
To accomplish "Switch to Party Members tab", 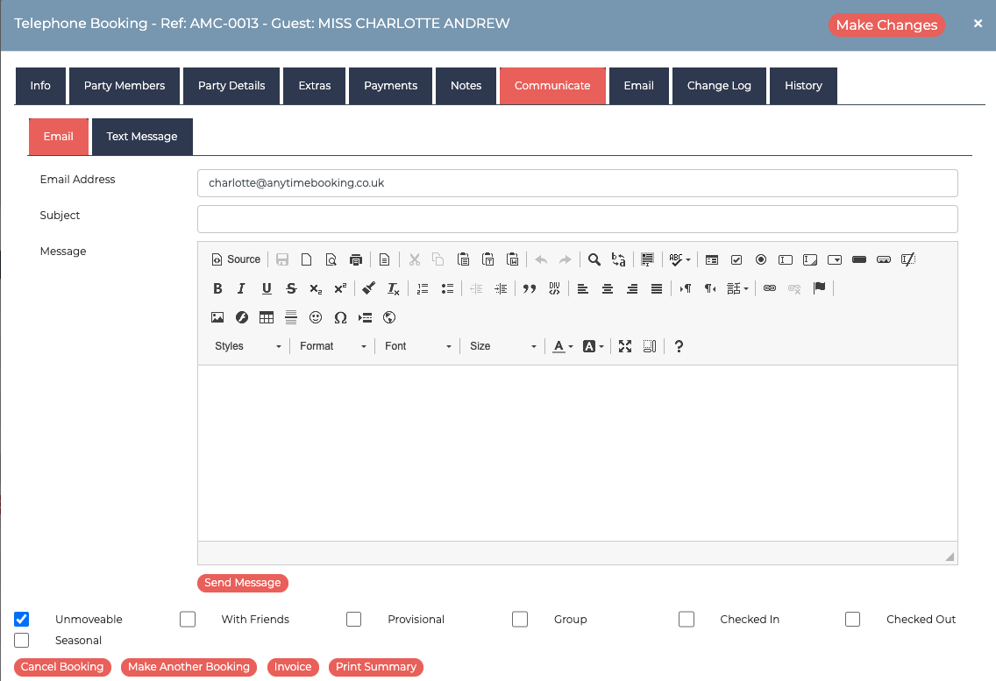I will point(125,86).
